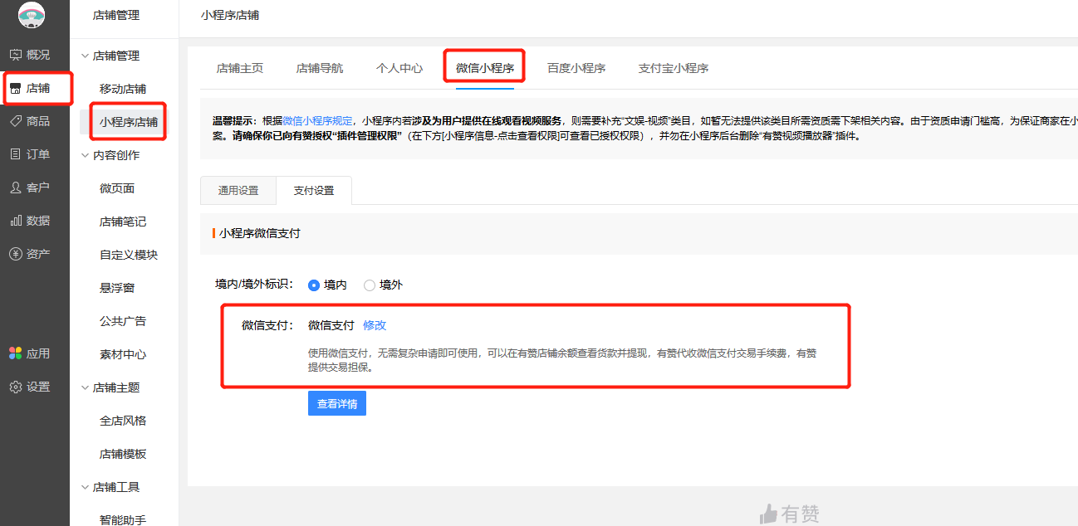
Task: Open the 通用设置 sub-tab
Action: [238, 191]
